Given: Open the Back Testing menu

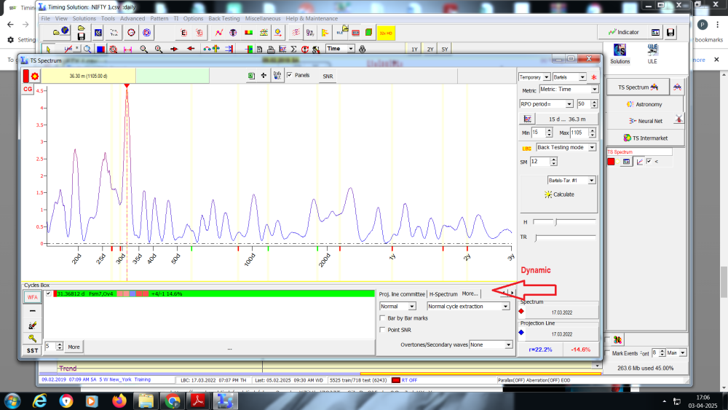Looking at the screenshot, I should 225,18.
